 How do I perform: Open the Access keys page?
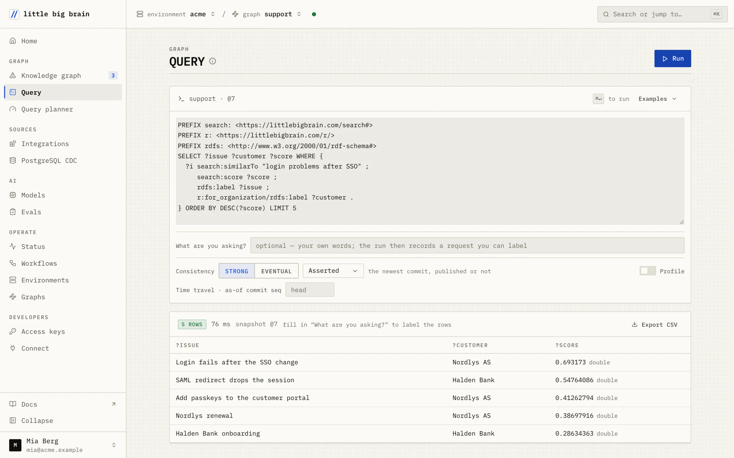click(63, 331)
